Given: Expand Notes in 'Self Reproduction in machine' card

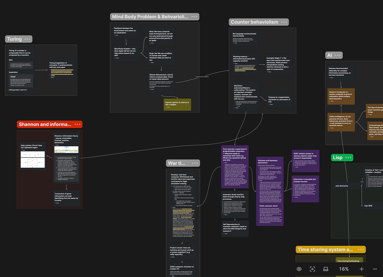Looking at the screenshot, I should (x=225, y=234).
